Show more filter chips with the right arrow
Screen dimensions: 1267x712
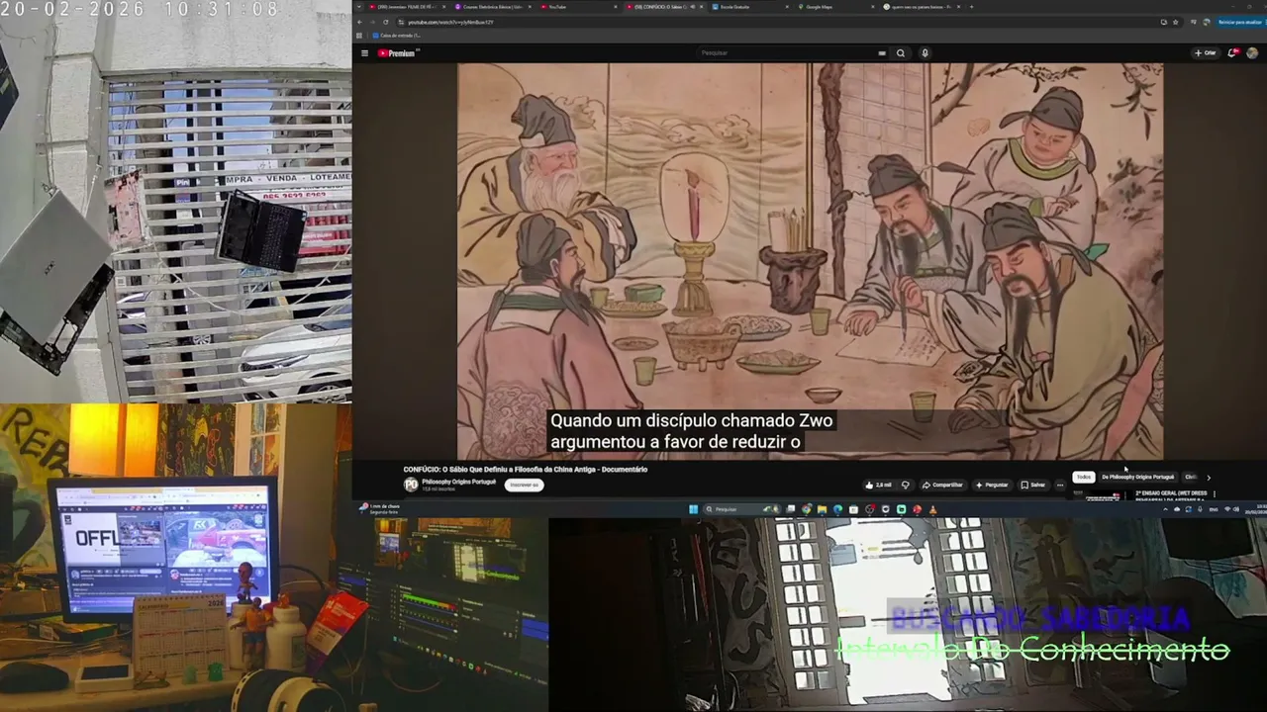tap(1208, 478)
